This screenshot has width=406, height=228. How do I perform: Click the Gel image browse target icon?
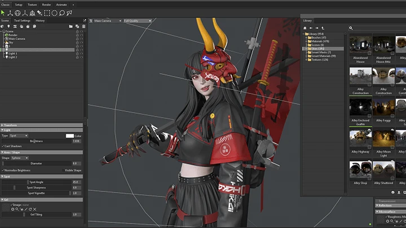(12, 209)
